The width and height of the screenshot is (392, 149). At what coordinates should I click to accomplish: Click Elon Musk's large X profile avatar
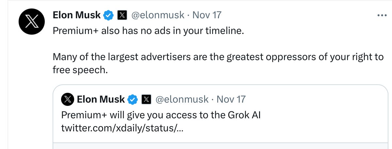pos(31,22)
